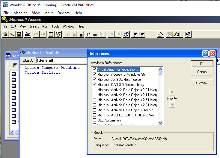Click the Microsoft Access key icon in title bar
Screen dimensions: 220x158
click(x=5, y=19)
